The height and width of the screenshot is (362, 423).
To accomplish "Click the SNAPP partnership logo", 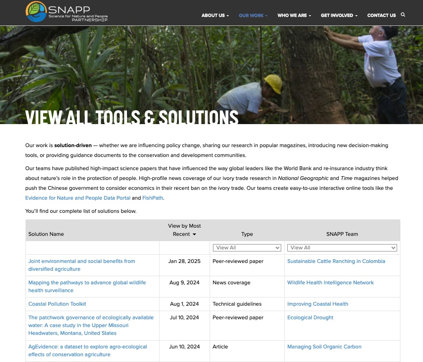I will 66,12.
